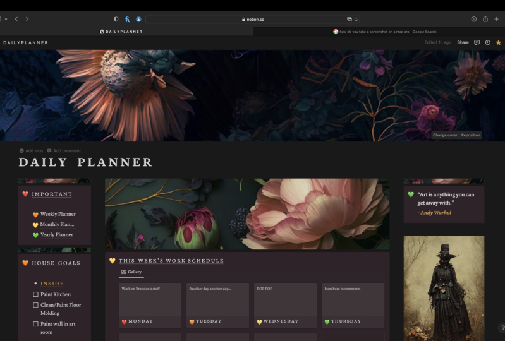Click the dark witch figure painting image
Viewport: 505px width, 341px height.
click(444, 289)
